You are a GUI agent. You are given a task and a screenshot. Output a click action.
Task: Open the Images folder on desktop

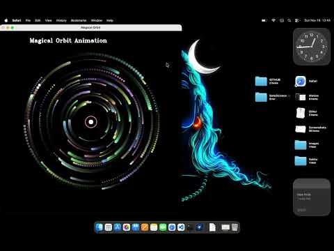tap(301, 145)
